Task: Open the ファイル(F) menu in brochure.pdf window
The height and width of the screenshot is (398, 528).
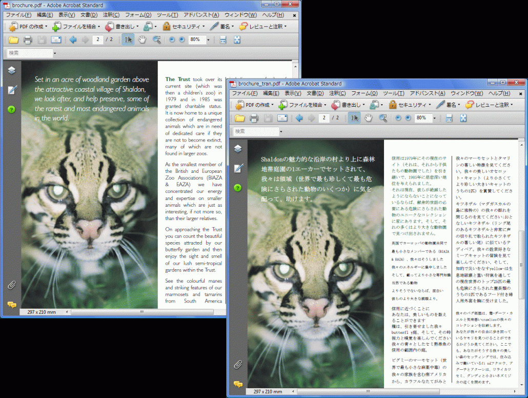Action: [x=18, y=15]
